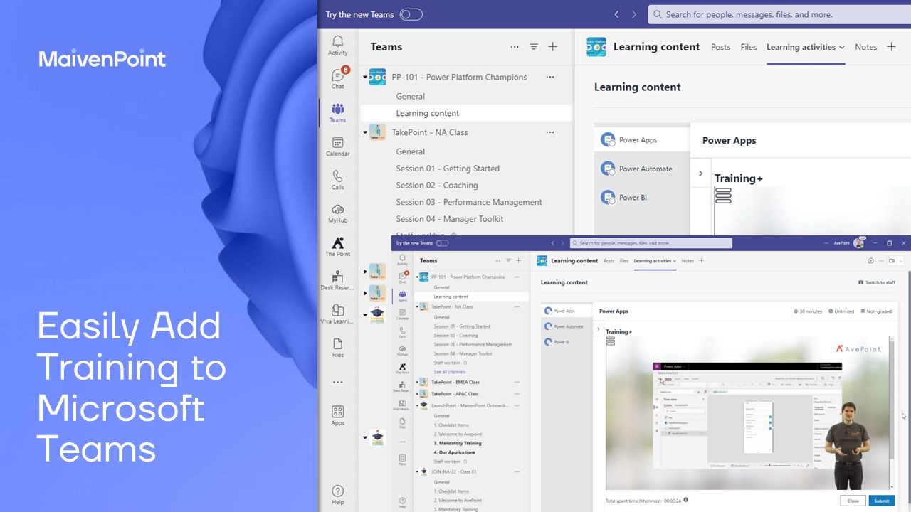The height and width of the screenshot is (512, 911).
Task: Toggle Try the new Teams in small window
Action: (x=442, y=243)
